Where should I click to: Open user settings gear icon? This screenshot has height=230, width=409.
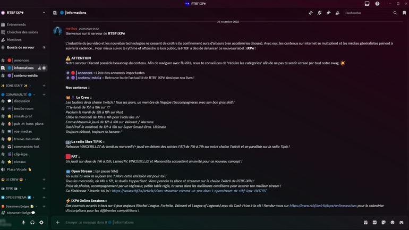coord(41,223)
